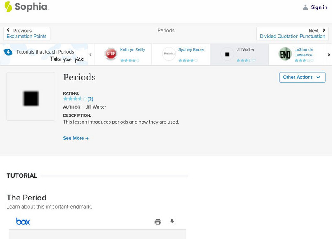
Task: Select Kathryn Reilly's tutorial tab
Action: 132,50
